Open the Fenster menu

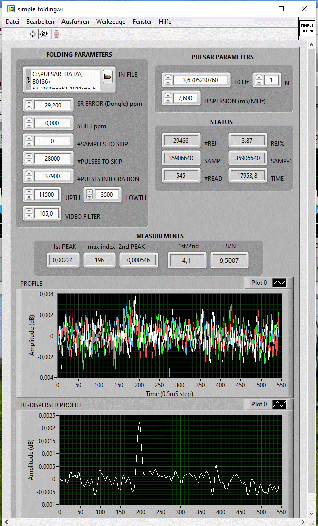[142, 22]
